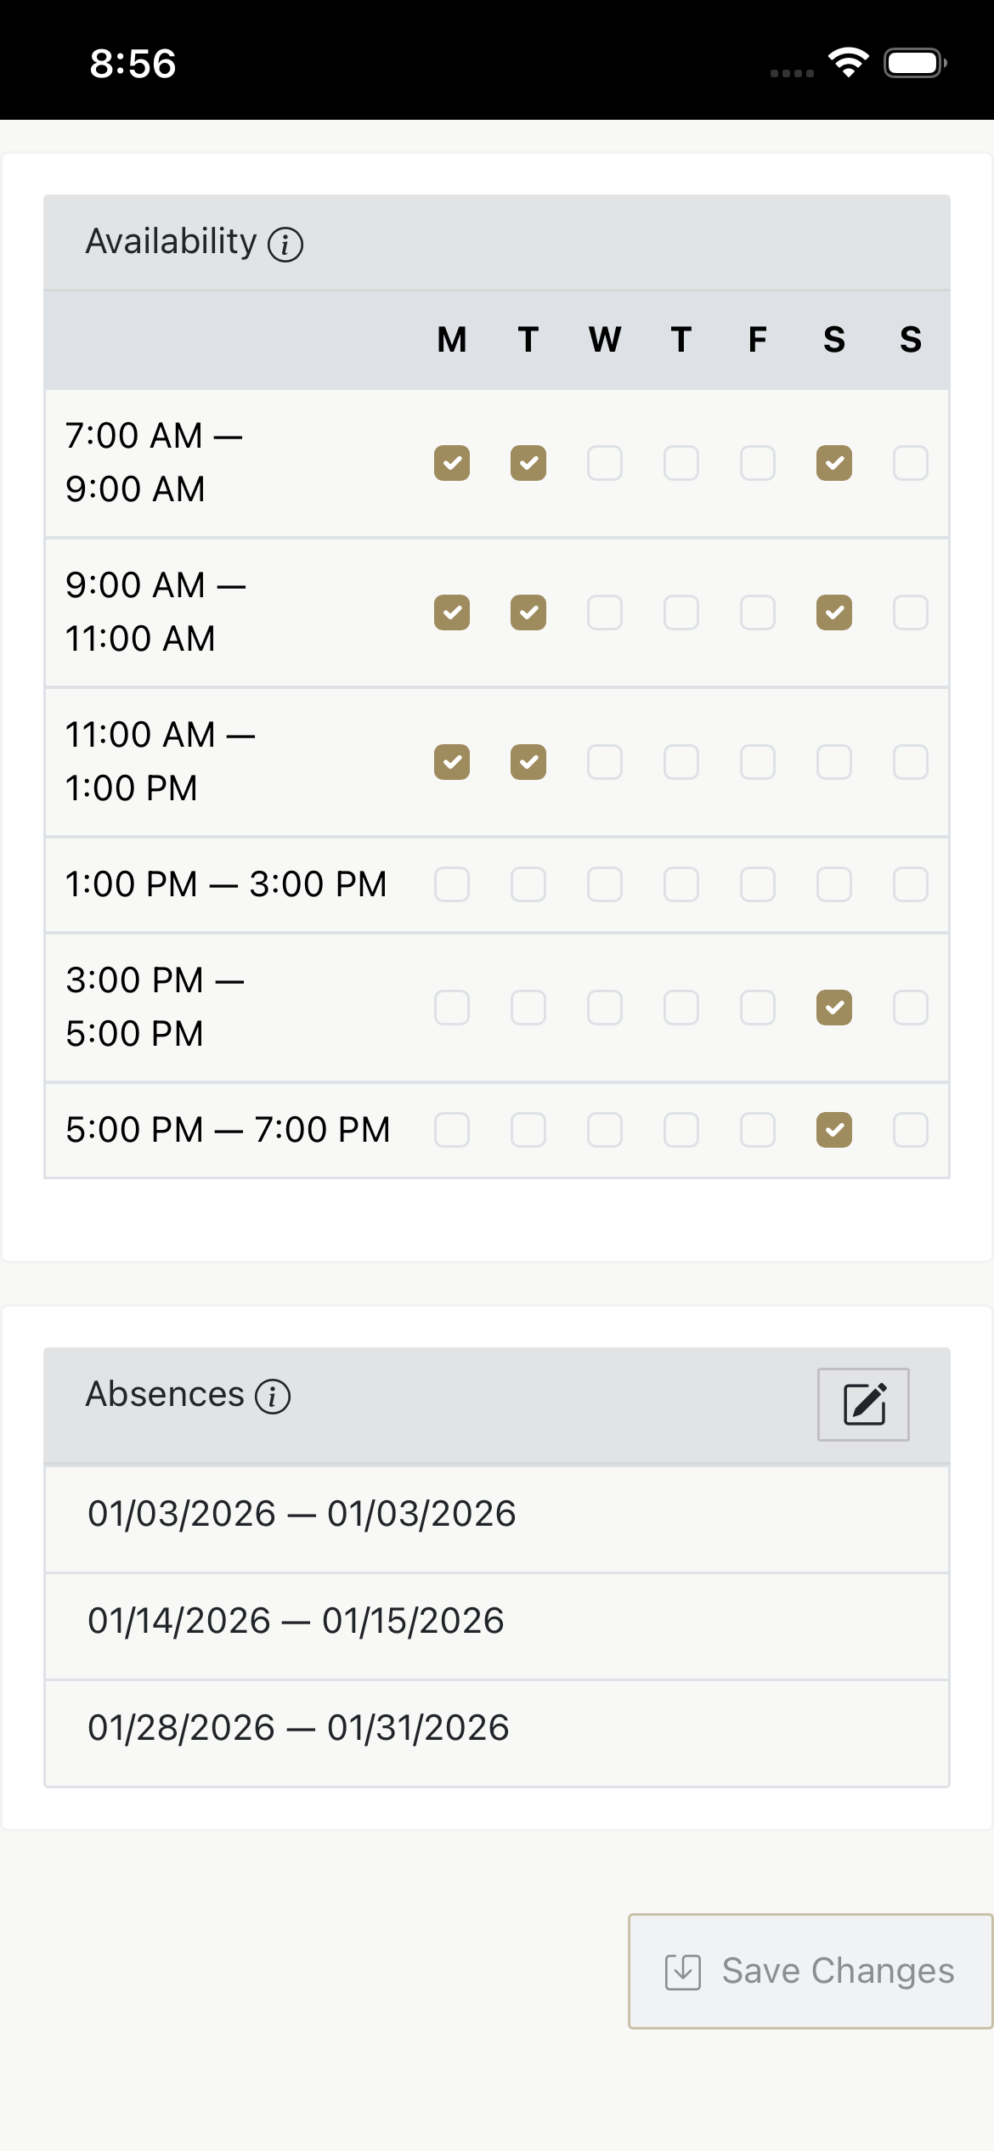Screen dimensions: 994x2151
Task: Uncheck Saturday 5:00 PM – 7:00 PM availability
Action: [x=834, y=1130]
